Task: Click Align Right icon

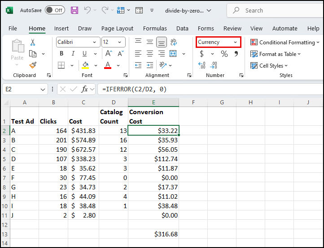Action: 162,54
